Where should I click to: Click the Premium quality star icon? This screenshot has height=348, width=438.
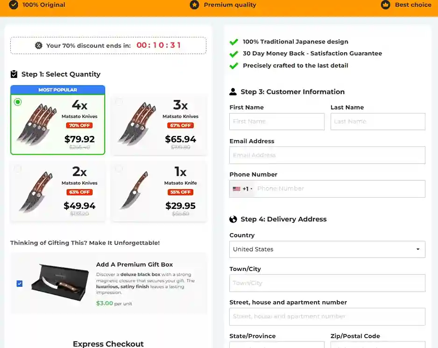coord(195,5)
